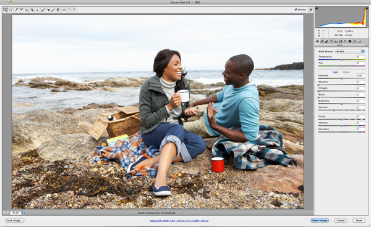Viewport: 371px width, 227px height.
Task: Click the Recovery slider handle
Action: [318, 85]
